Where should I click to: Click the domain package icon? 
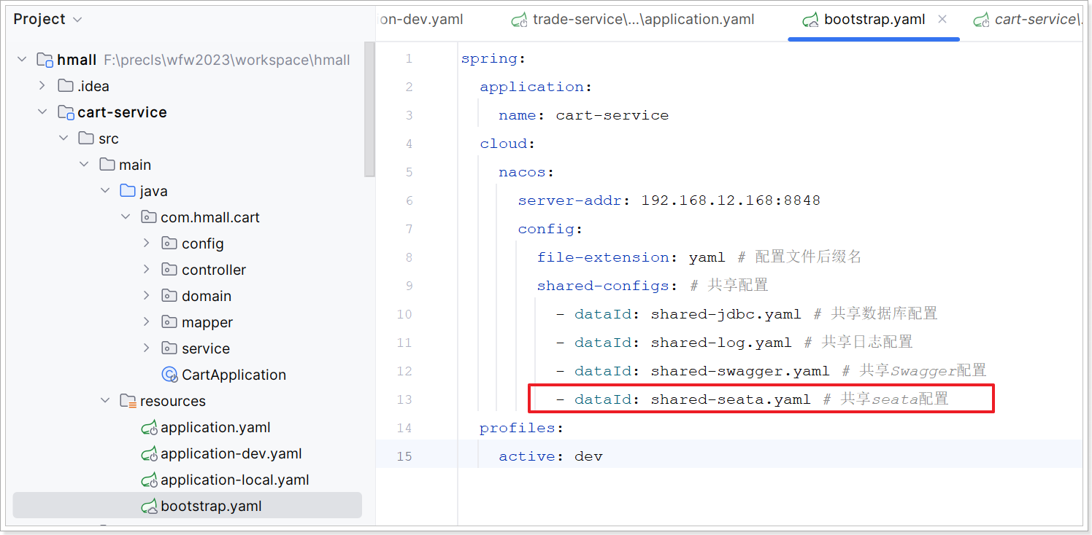tap(169, 296)
